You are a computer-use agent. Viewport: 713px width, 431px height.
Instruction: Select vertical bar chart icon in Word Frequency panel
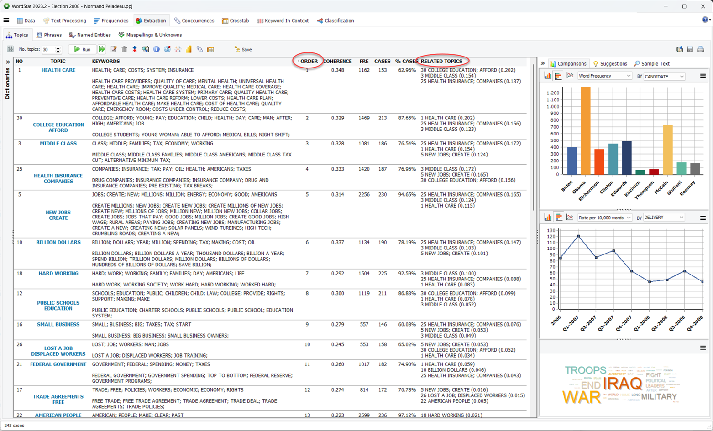(548, 76)
